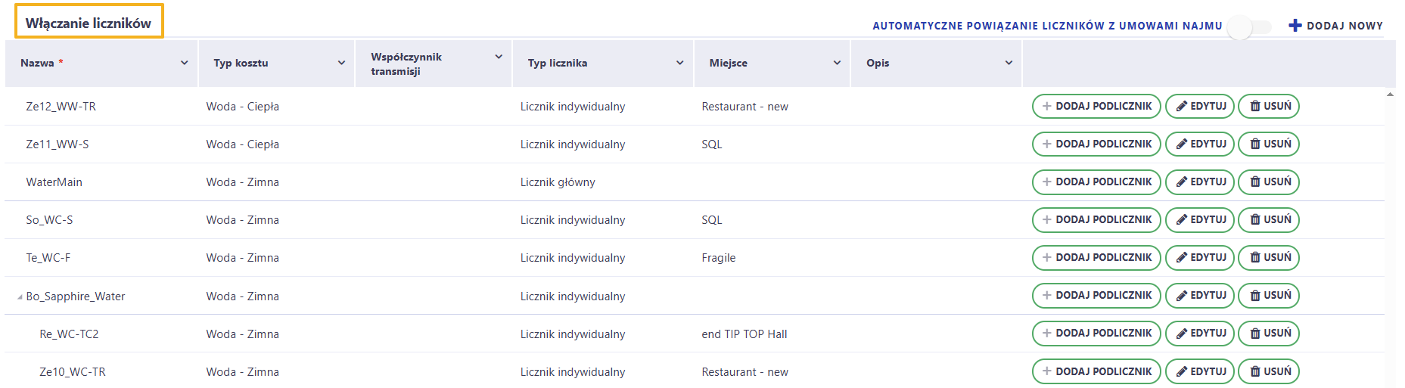Image resolution: width=1405 pixels, height=388 pixels.
Task: Open the Współczynnik transmisji column dropdown
Action: tap(499, 57)
